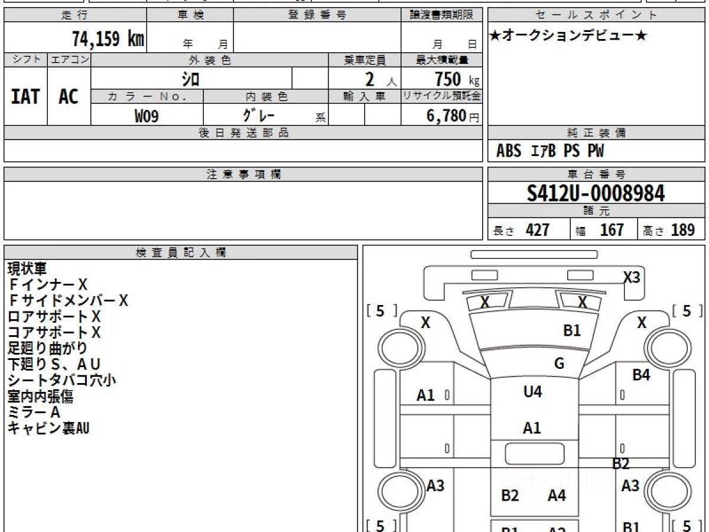This screenshot has width=709, height=532.
Task: Select the セールスポイント header
Action: click(596, 15)
